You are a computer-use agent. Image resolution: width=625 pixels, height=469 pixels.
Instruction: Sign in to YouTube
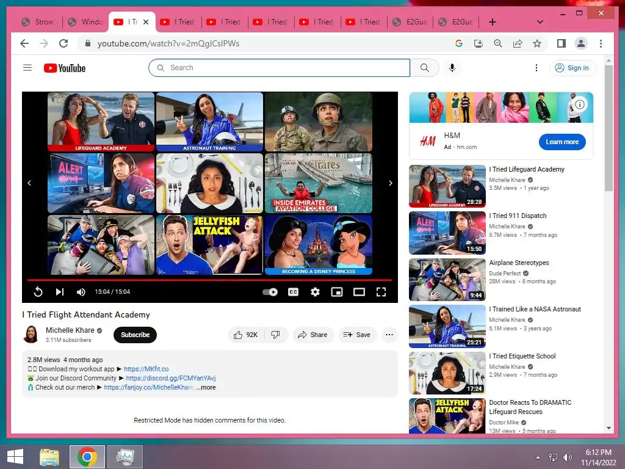[573, 68]
